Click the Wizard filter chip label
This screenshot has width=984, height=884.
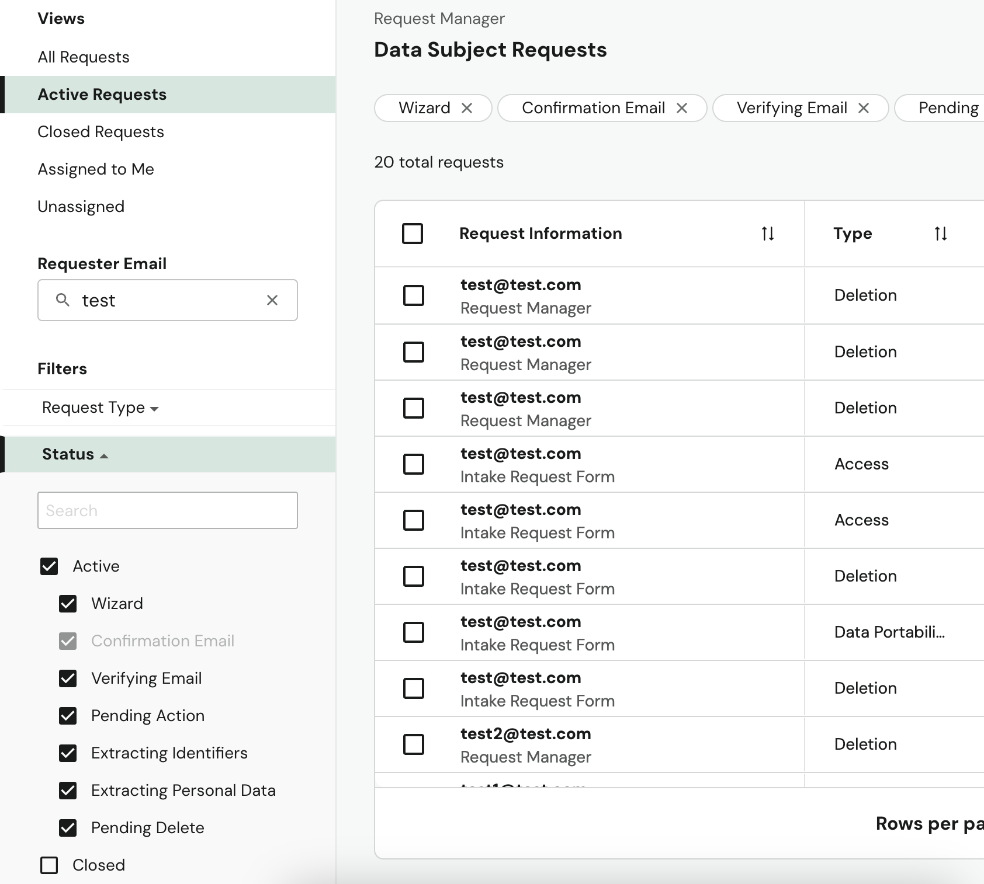point(424,108)
